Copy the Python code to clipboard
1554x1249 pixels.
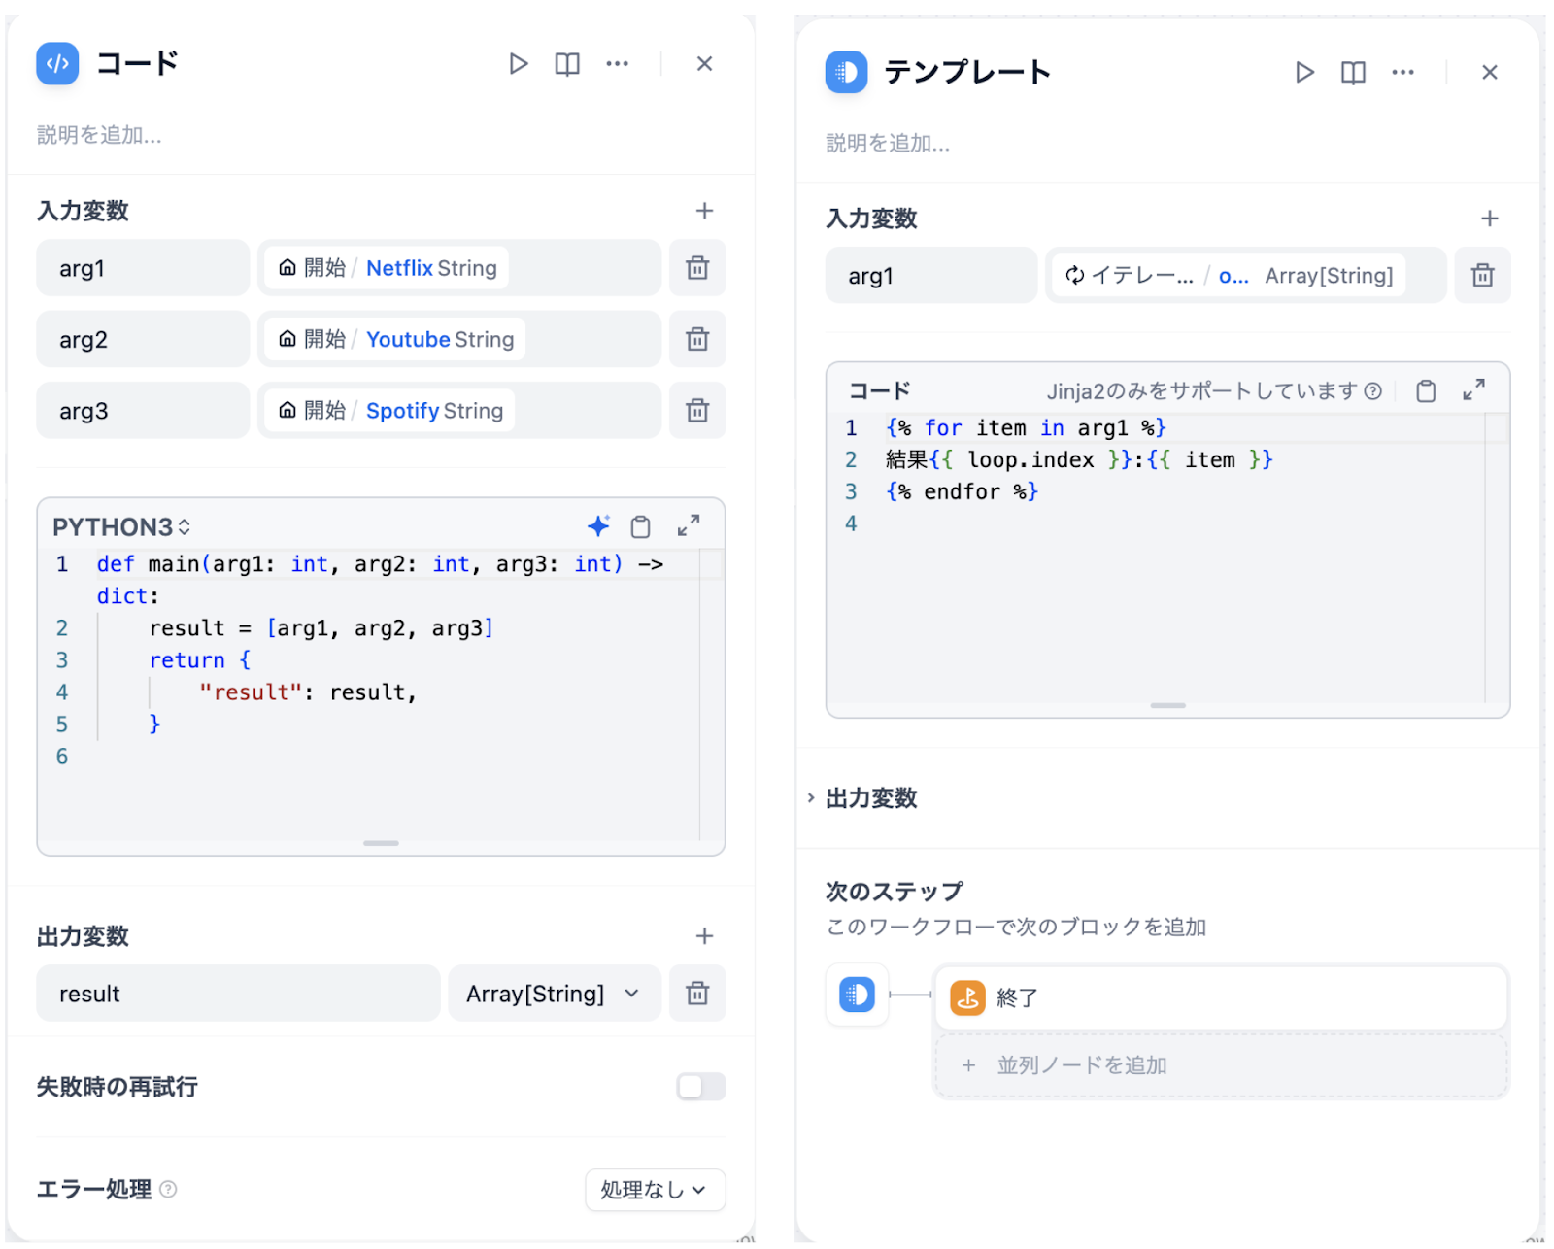coord(640,526)
